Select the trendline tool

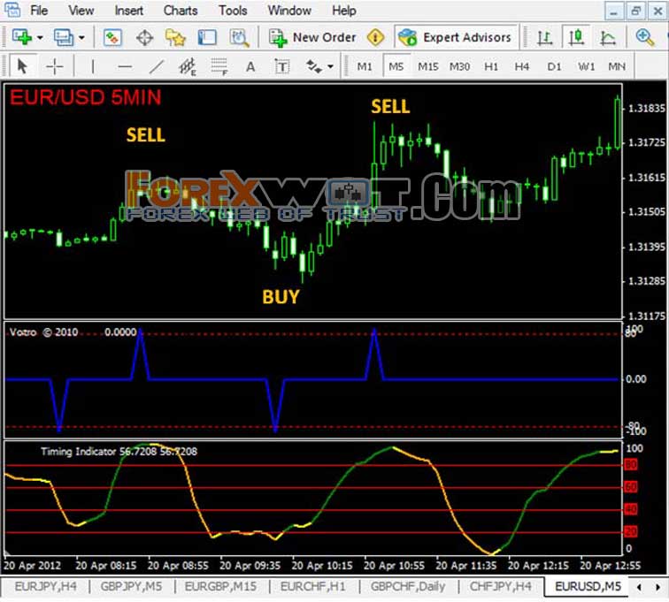156,66
